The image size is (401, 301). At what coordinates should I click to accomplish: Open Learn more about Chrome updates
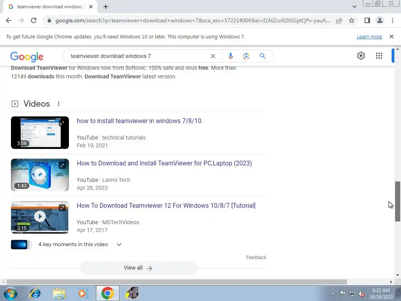coord(369,36)
